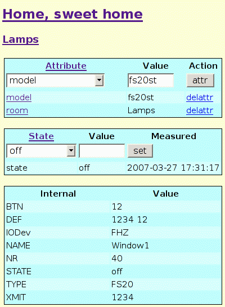Open the 'Home, sweet home' title link
The height and width of the screenshot is (307, 225).
[73, 15]
